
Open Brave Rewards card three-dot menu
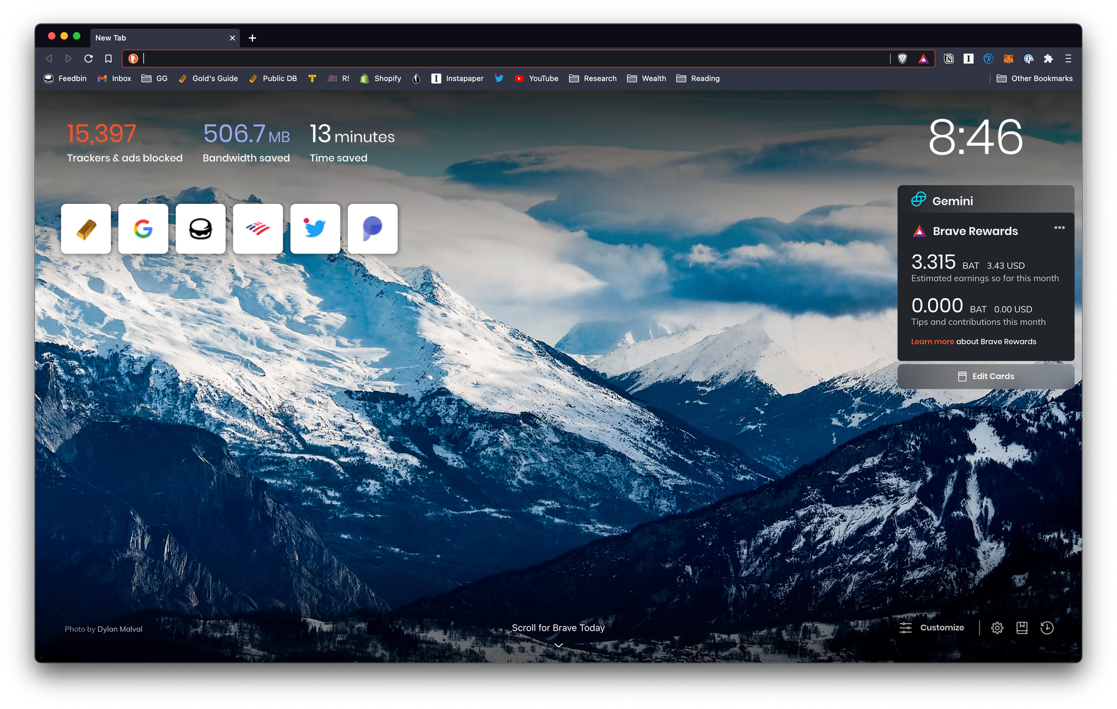point(1059,228)
